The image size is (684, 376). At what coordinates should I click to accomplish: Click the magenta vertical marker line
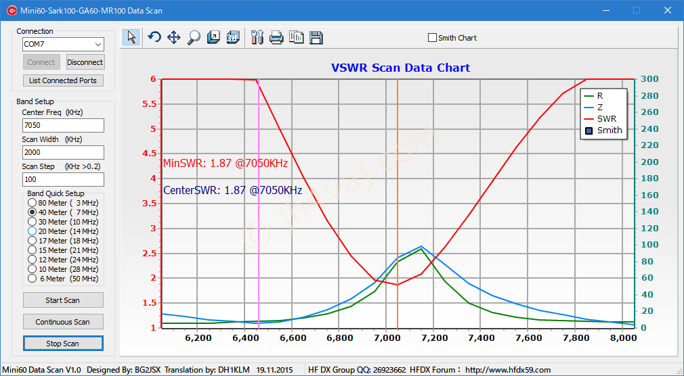(x=259, y=203)
